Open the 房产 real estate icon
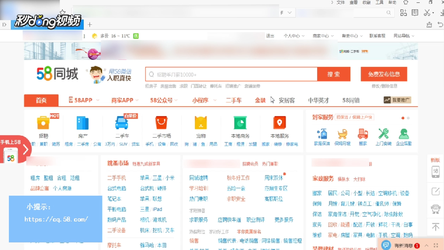Screen dimensions: 444x250 [x=83, y=123]
